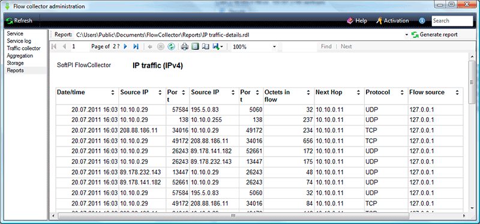The image size is (480, 224).
Task: Jump to the last report page
Action: click(x=136, y=47)
